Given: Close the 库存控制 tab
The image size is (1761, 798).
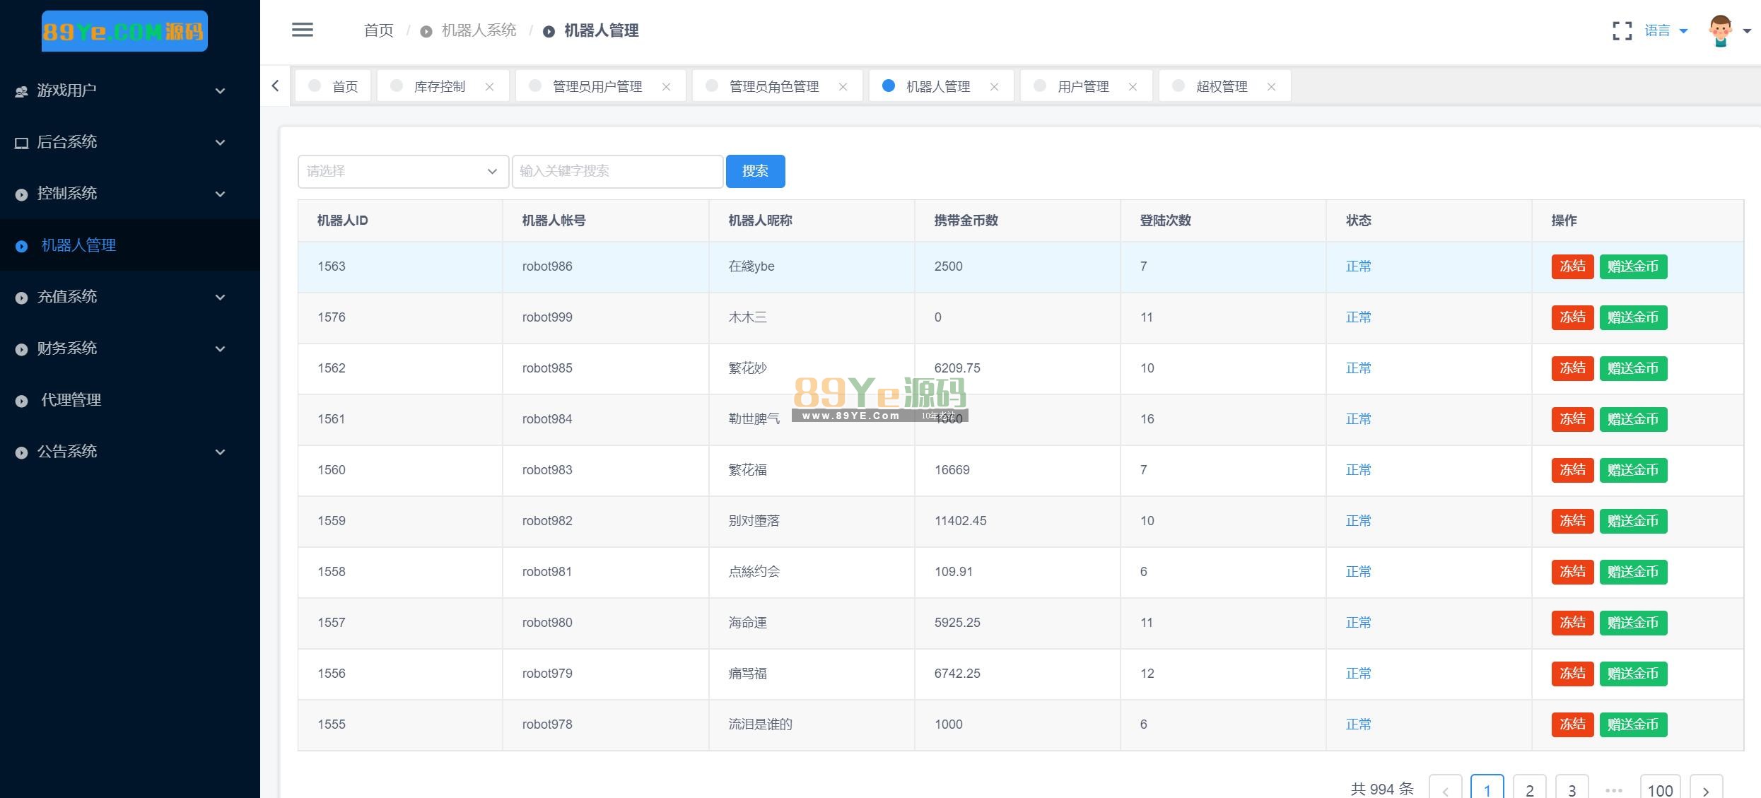Looking at the screenshot, I should tap(489, 87).
